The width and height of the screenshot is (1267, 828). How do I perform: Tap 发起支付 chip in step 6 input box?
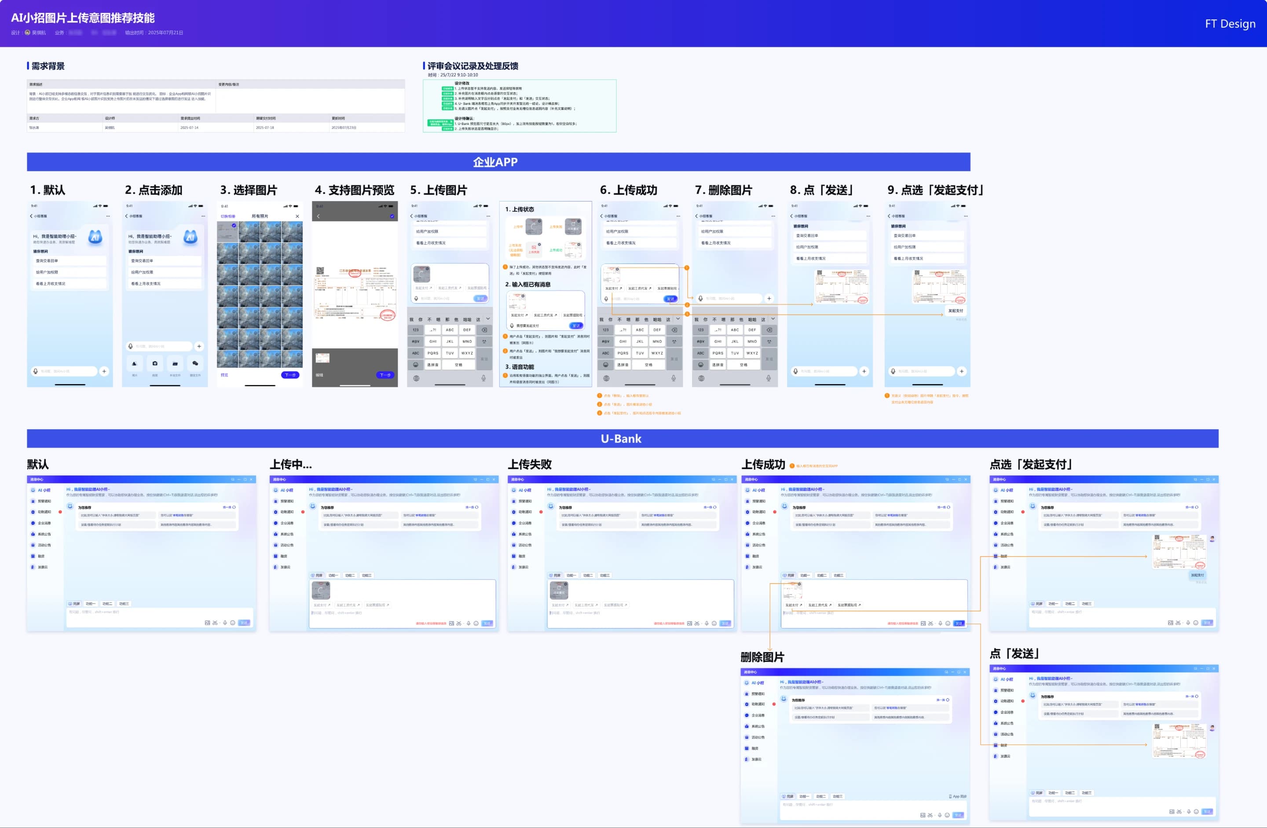pyautogui.click(x=613, y=288)
